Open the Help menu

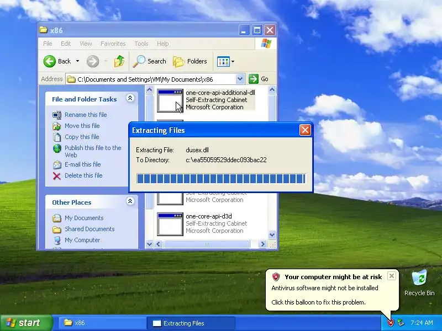point(162,44)
